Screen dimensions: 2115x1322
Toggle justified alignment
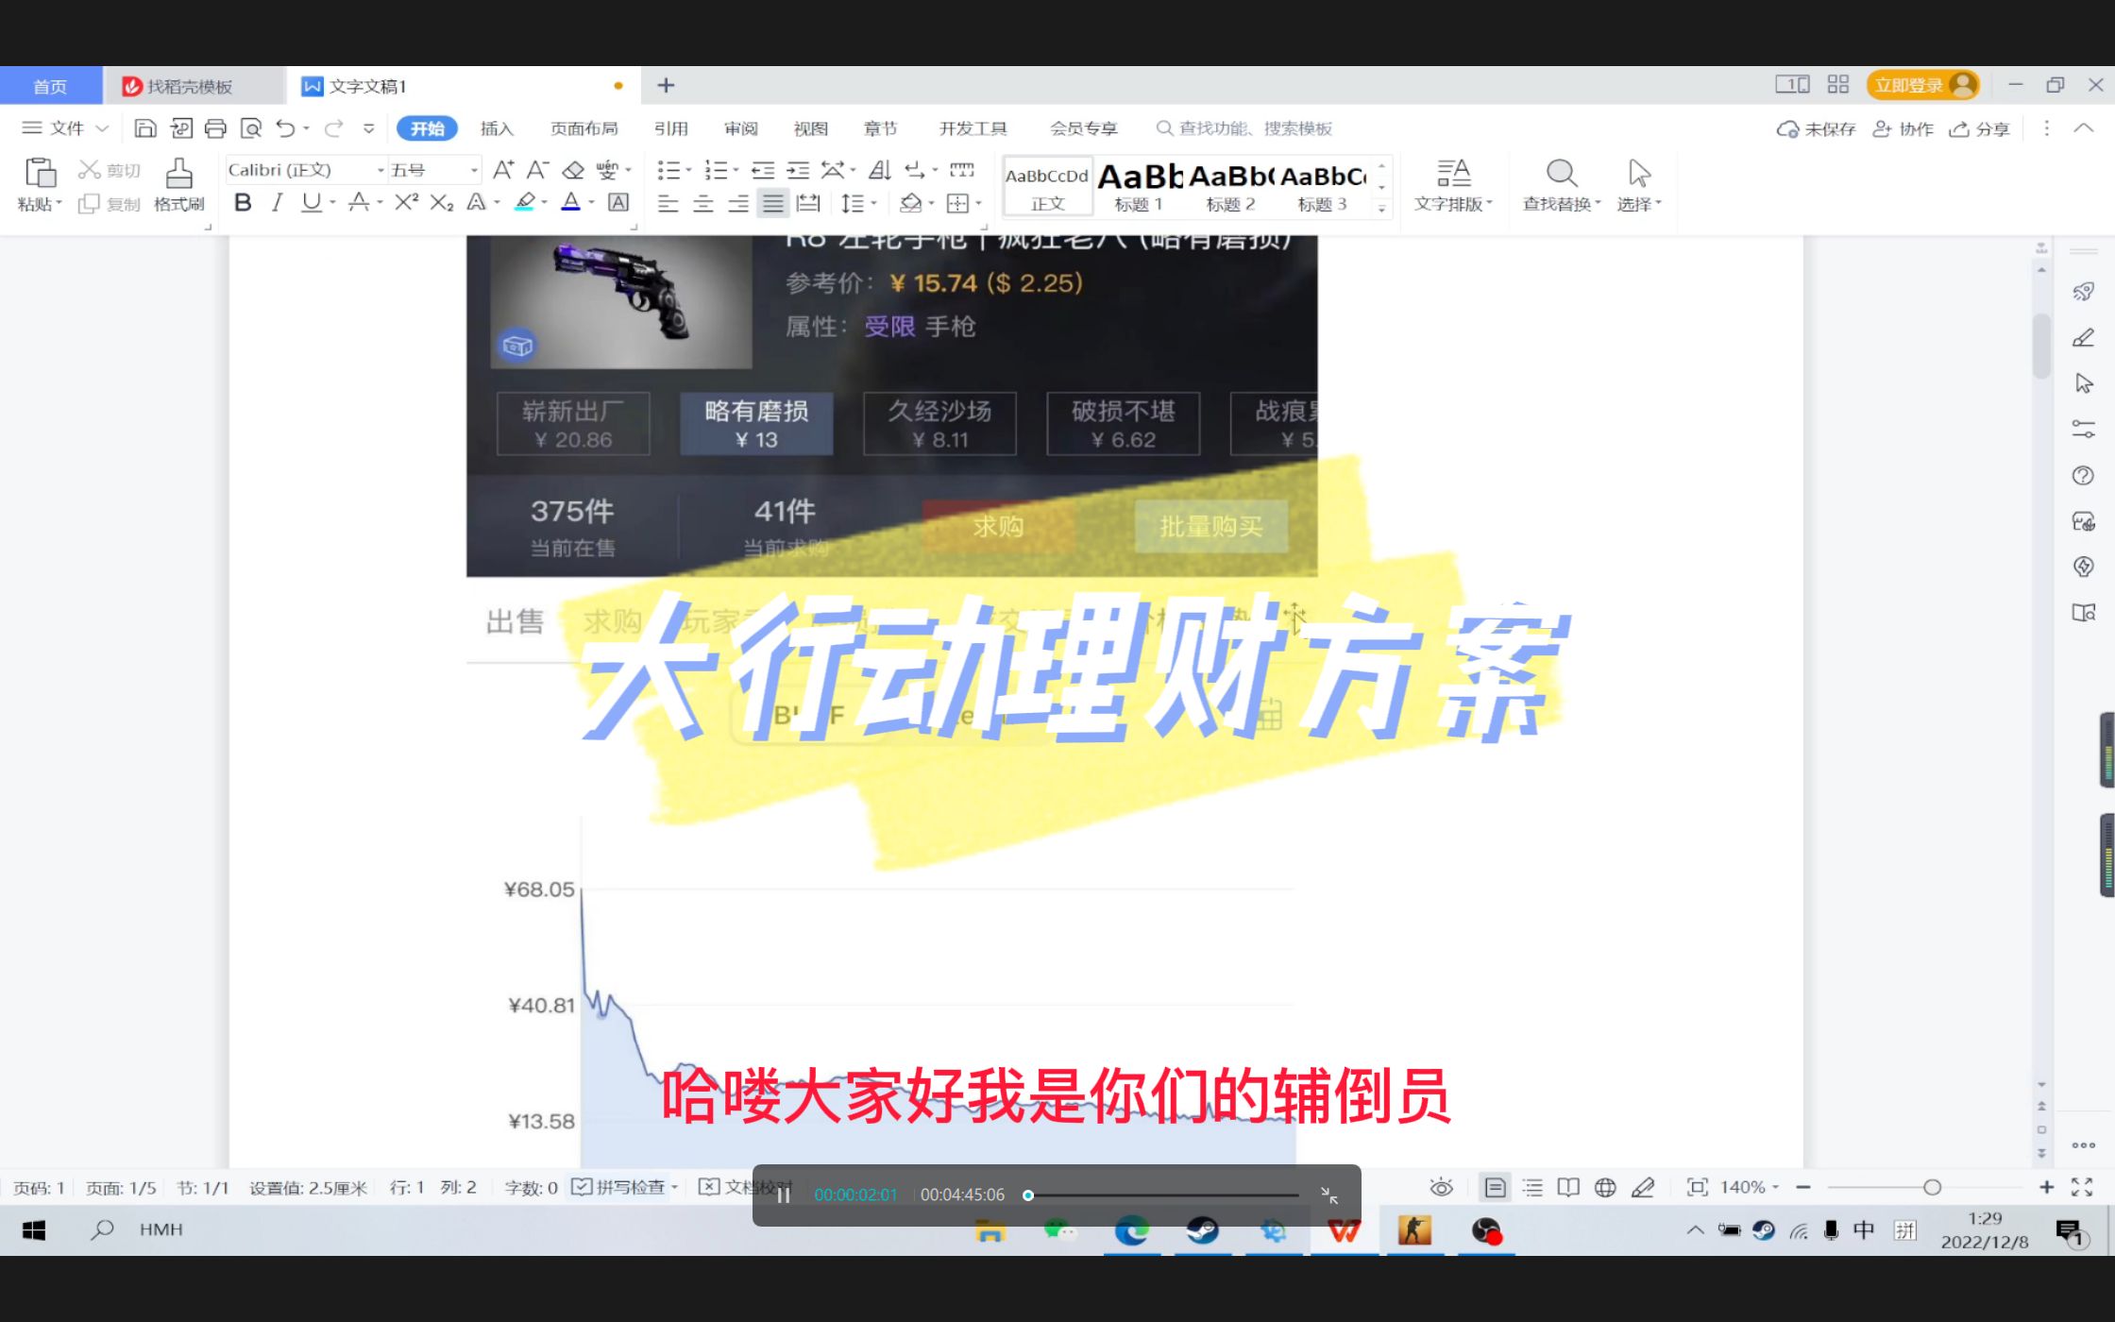(x=772, y=203)
